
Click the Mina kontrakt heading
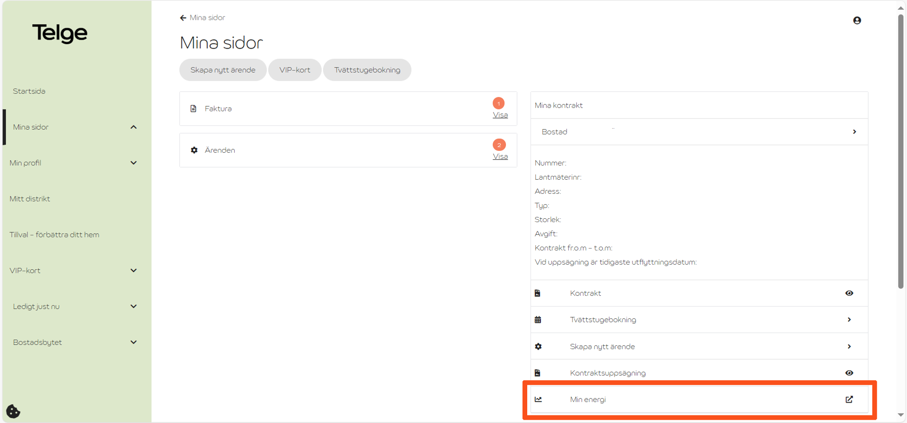tap(558, 105)
